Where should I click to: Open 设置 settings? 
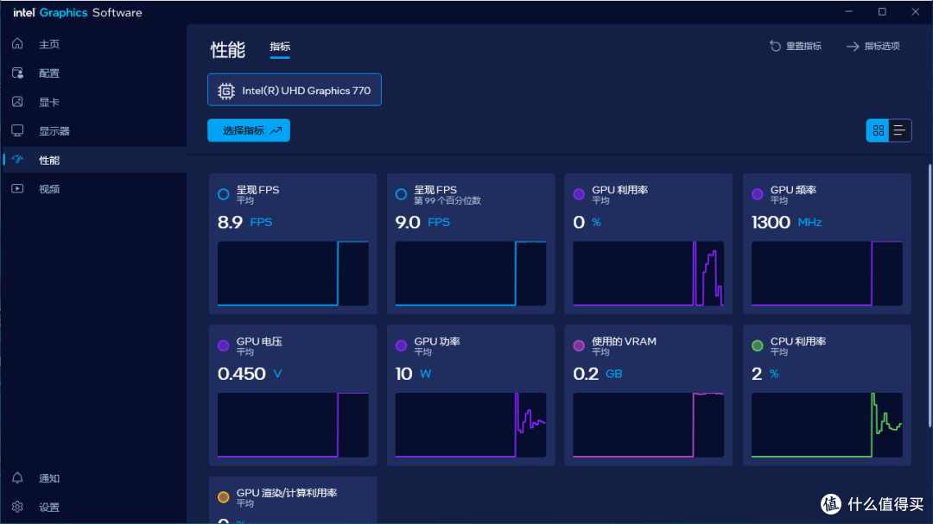pyautogui.click(x=49, y=508)
